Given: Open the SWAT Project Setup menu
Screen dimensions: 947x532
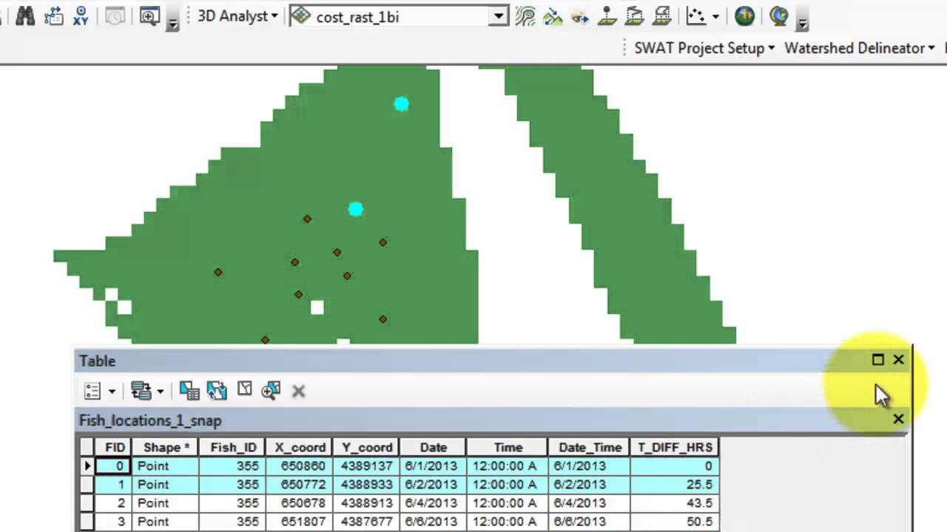Looking at the screenshot, I should (x=704, y=48).
